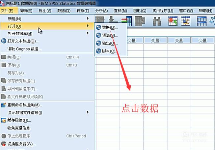This screenshot has width=215, height=150.
Task: Select 切换服务器(W)... menu item
Action: click(47, 144)
